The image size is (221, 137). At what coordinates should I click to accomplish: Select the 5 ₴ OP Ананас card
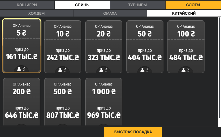(21, 46)
